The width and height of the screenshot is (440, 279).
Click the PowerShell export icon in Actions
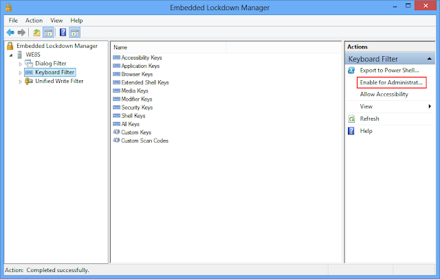pos(351,71)
